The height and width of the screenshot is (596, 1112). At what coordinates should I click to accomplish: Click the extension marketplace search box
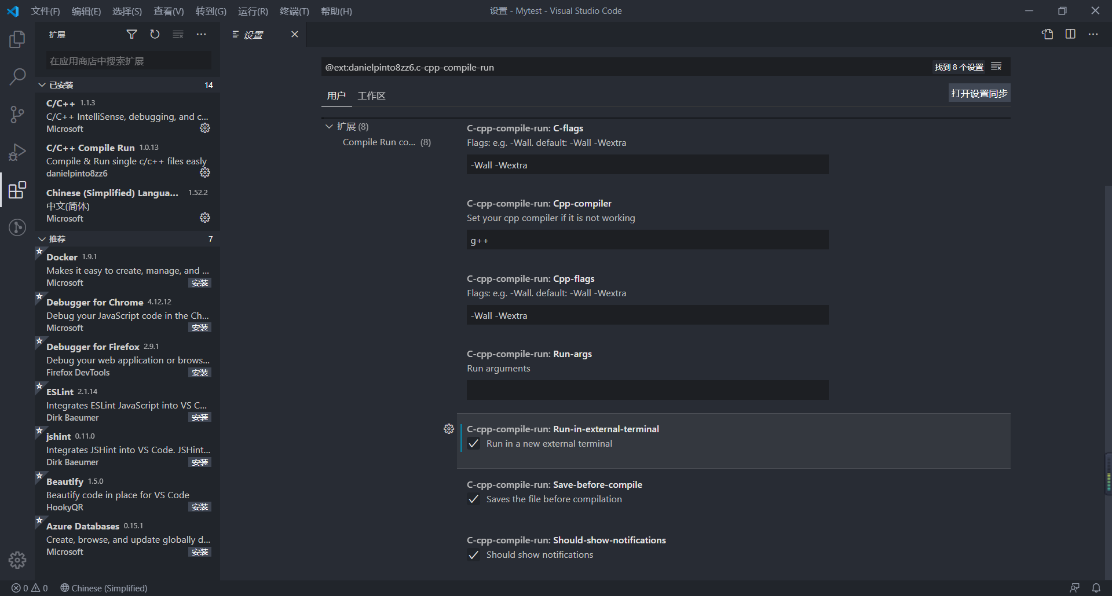point(129,61)
